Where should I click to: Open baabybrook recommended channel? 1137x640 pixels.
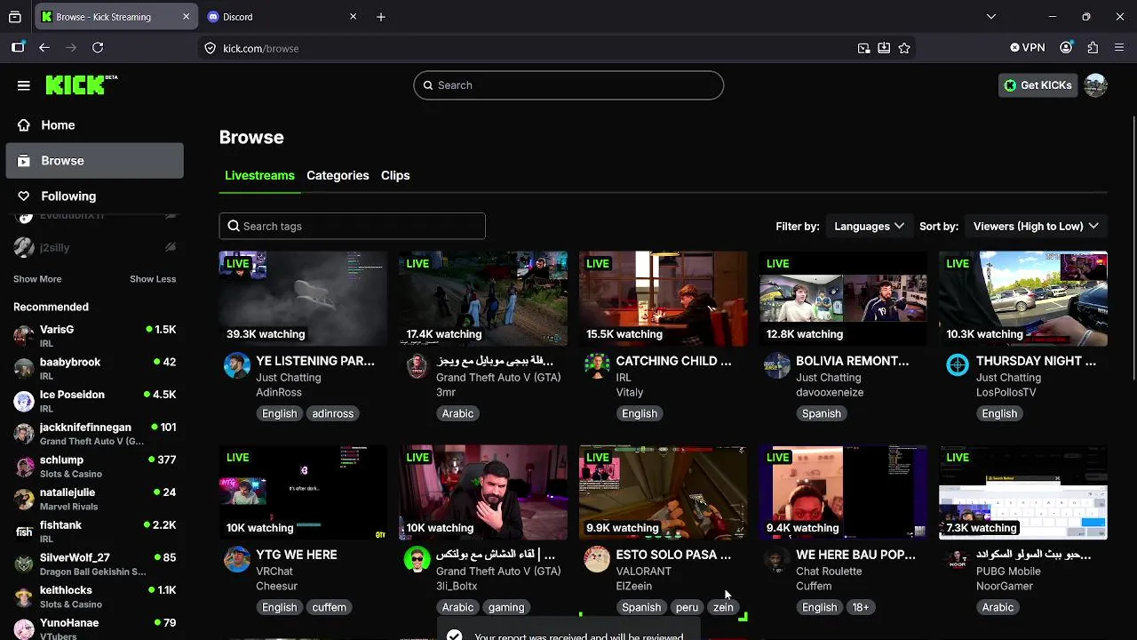pyautogui.click(x=94, y=369)
